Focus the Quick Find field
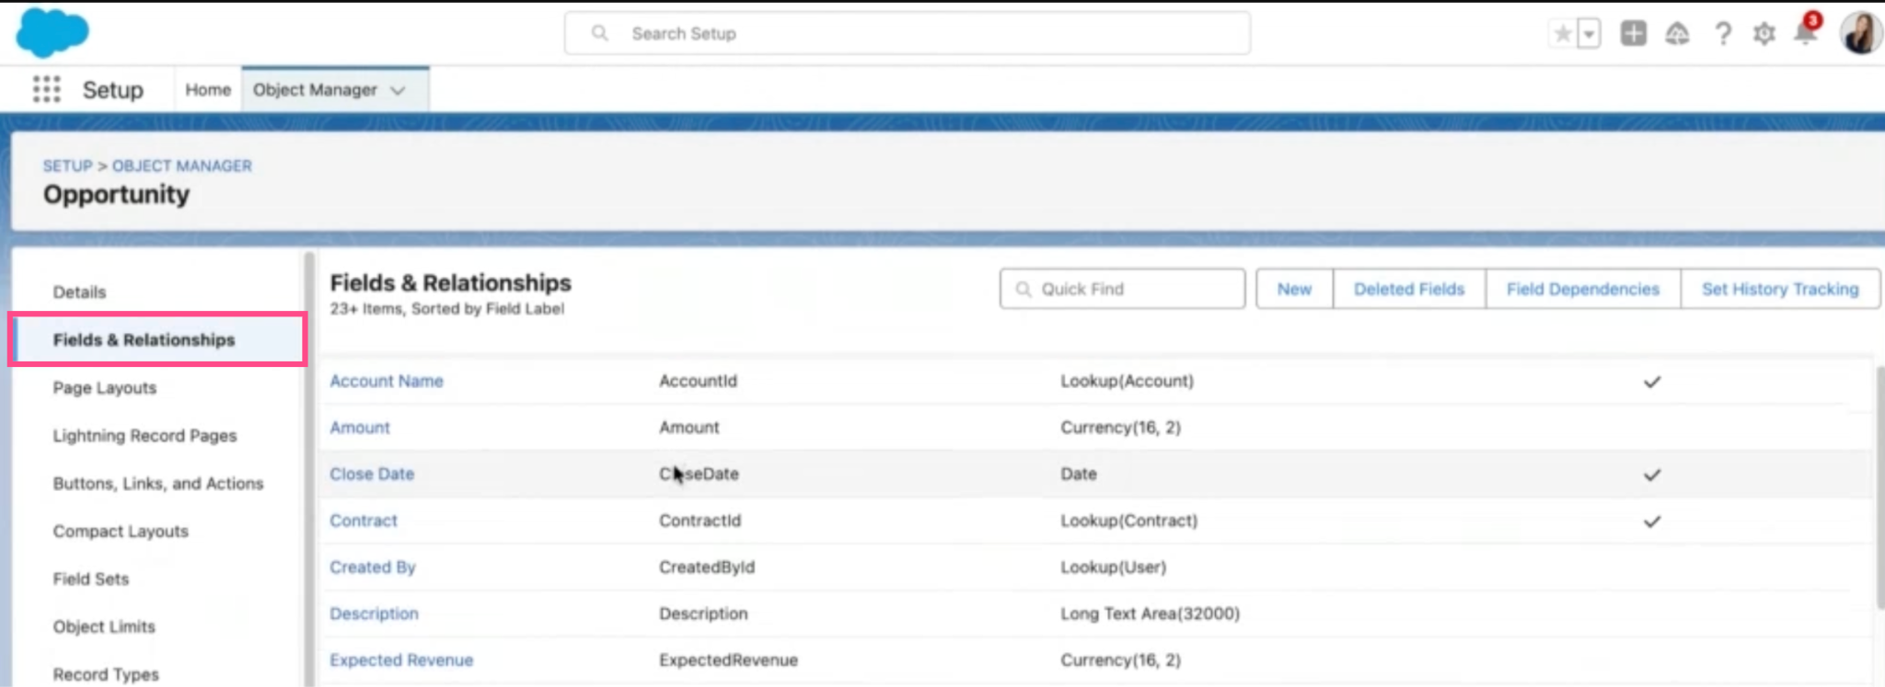The width and height of the screenshot is (1885, 687). click(x=1122, y=289)
